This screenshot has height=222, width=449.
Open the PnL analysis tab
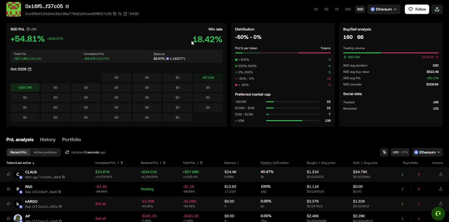point(20,139)
